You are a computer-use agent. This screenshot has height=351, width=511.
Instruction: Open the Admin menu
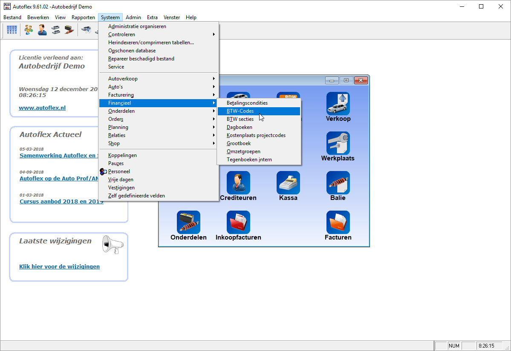point(133,17)
